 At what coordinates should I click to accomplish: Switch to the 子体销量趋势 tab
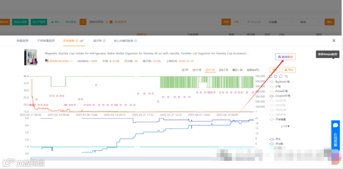(x=46, y=41)
